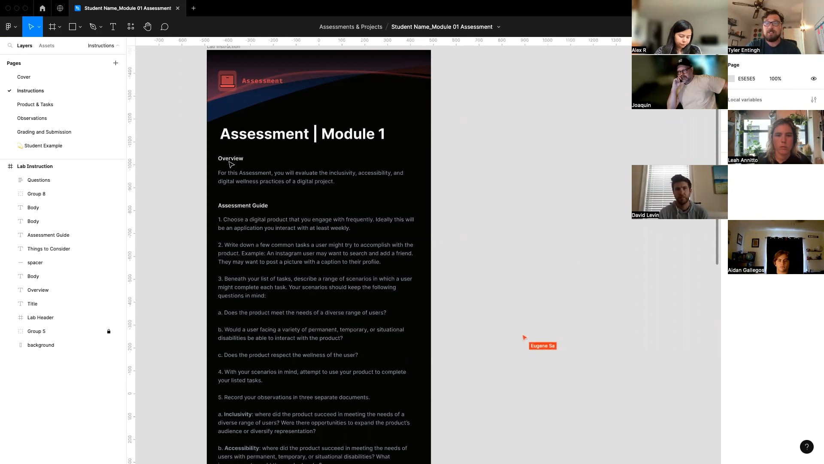Viewport: 824px width, 464px height.
Task: Open Assessments & Projects breadcrumb
Action: [351, 27]
